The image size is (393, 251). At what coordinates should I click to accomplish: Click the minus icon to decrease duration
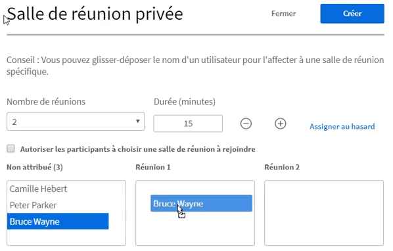(x=246, y=124)
